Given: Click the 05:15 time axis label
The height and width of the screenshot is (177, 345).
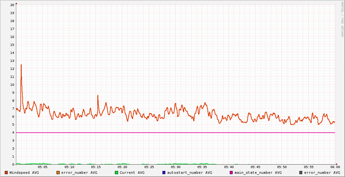Looking at the screenshot, I should [96, 167].
